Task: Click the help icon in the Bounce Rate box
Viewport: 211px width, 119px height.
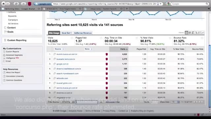Action: pos(202,38)
